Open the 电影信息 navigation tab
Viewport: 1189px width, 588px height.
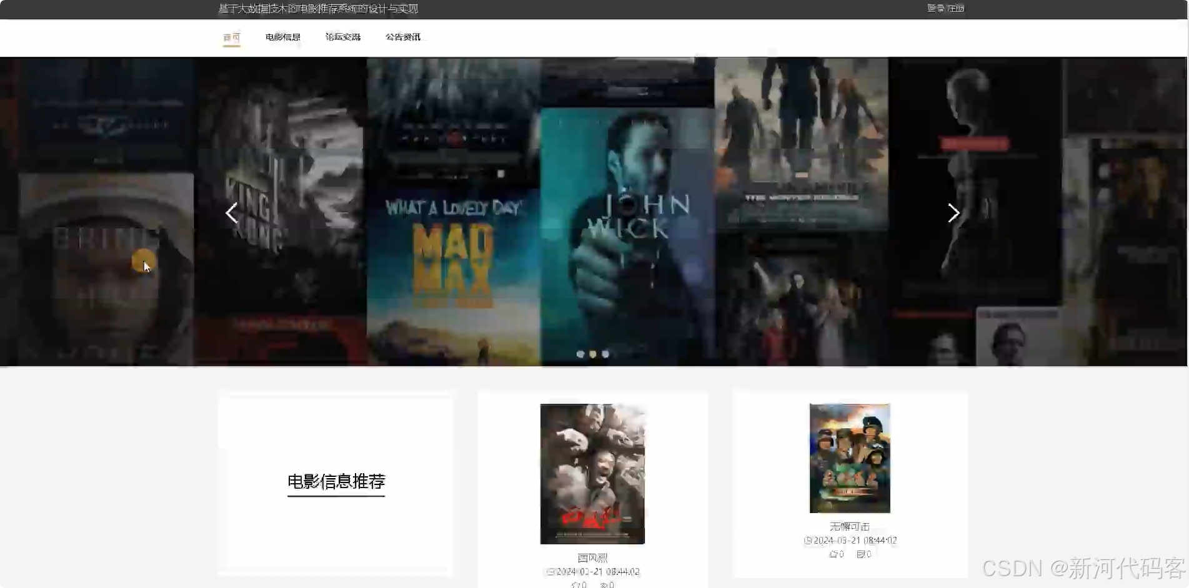click(283, 37)
